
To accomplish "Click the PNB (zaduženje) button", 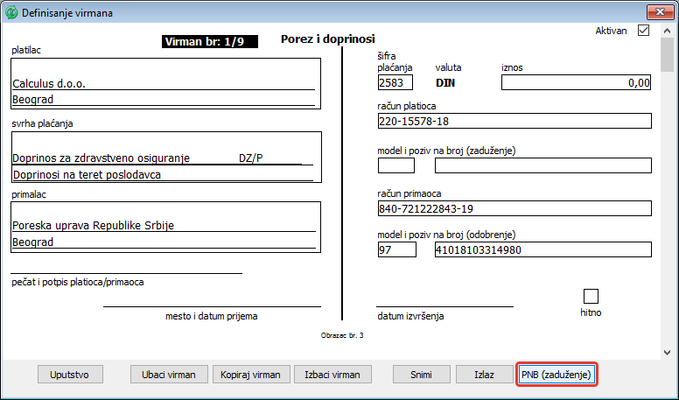I will click(x=556, y=374).
